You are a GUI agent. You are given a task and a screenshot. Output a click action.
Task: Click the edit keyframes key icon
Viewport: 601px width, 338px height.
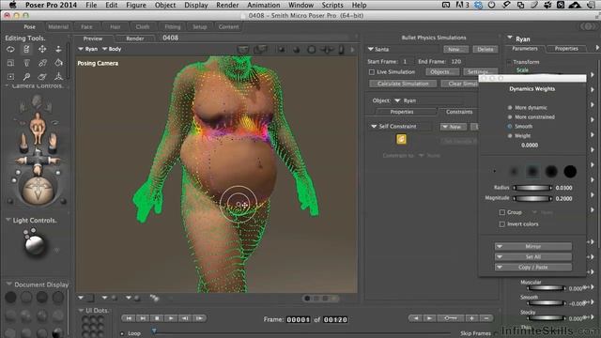451,318
